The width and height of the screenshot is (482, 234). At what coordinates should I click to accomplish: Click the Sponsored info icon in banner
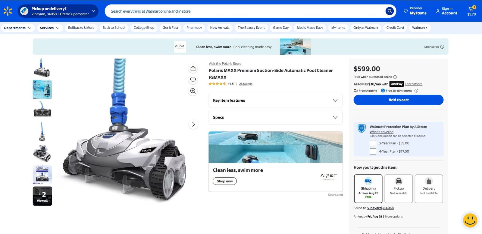pyautogui.click(x=442, y=47)
